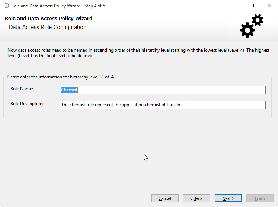Click the 'Role Description:' label
The image size is (278, 207).
[27, 104]
